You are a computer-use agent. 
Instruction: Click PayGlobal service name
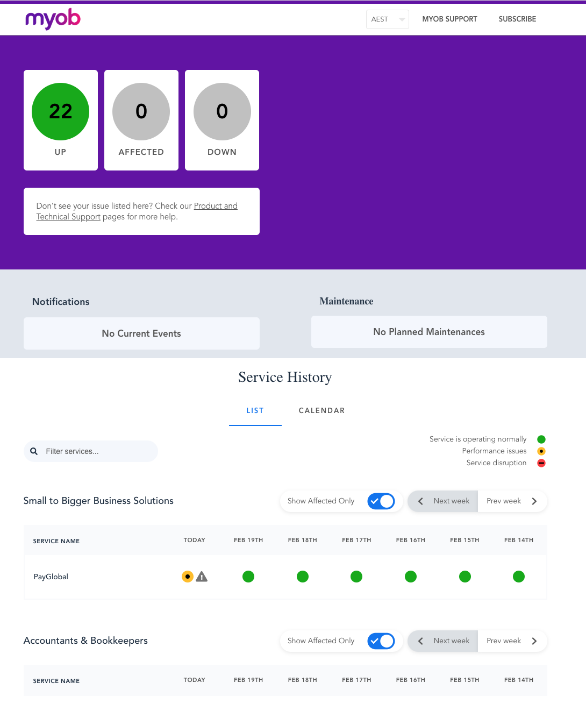tap(51, 577)
